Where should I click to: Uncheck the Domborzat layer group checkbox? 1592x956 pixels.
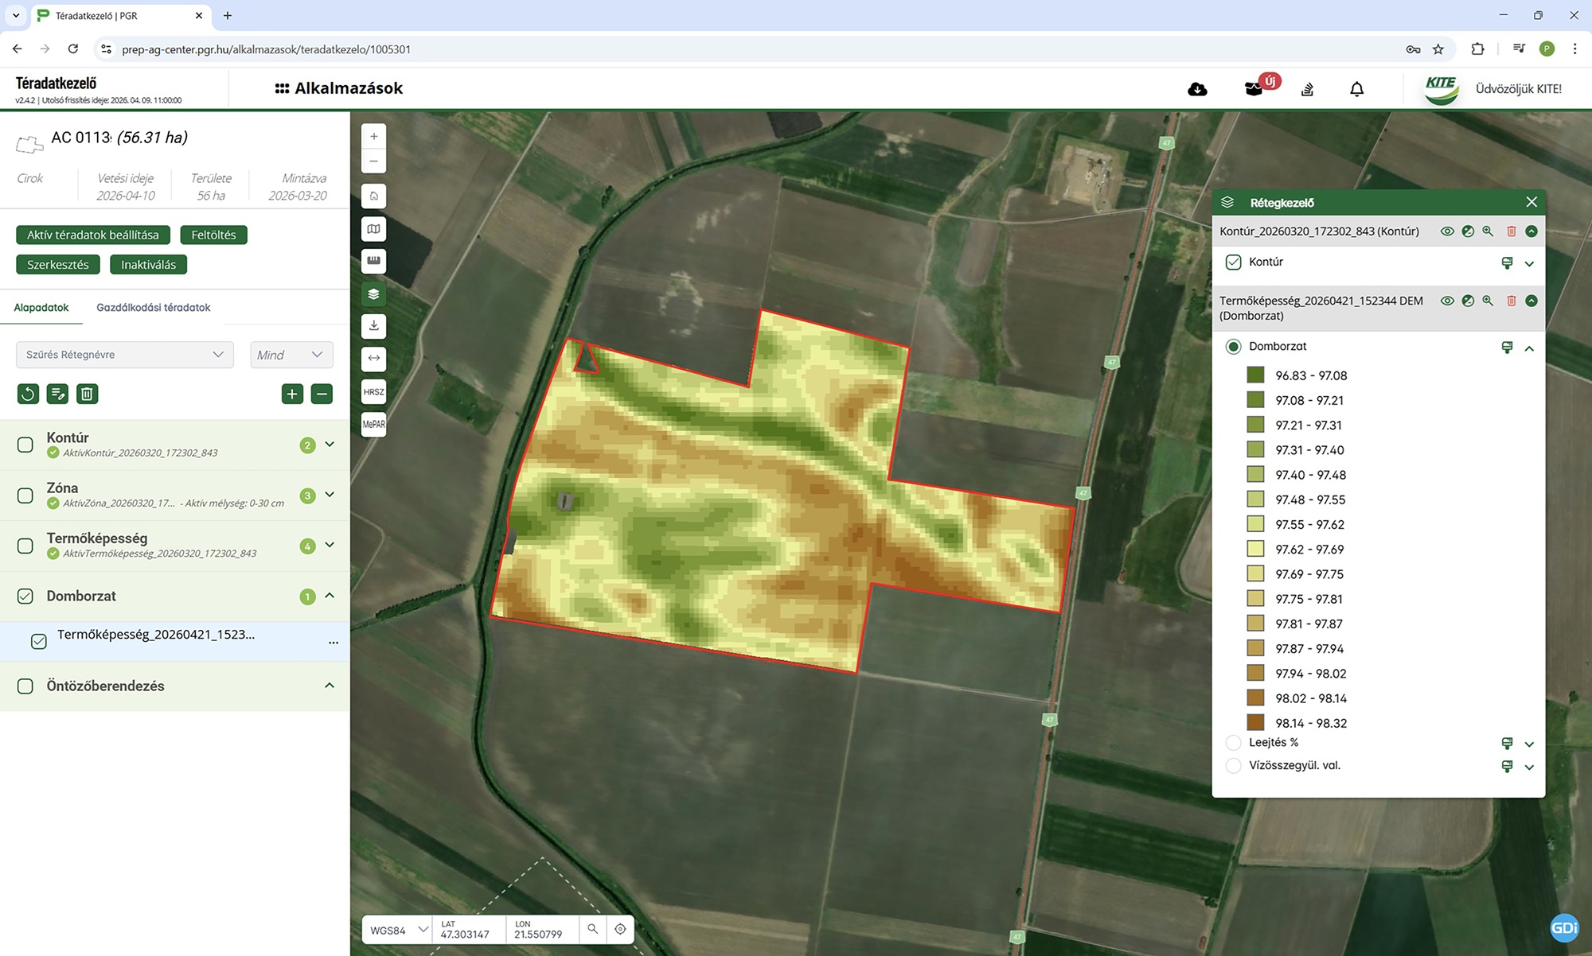click(x=25, y=597)
